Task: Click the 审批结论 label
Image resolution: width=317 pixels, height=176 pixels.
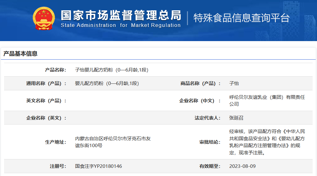Action: tap(210, 142)
